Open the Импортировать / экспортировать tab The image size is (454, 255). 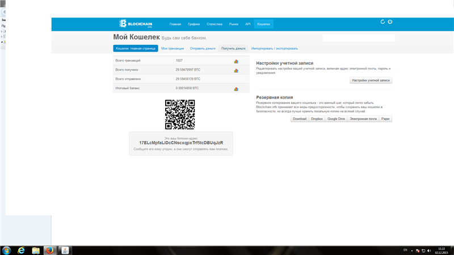275,49
